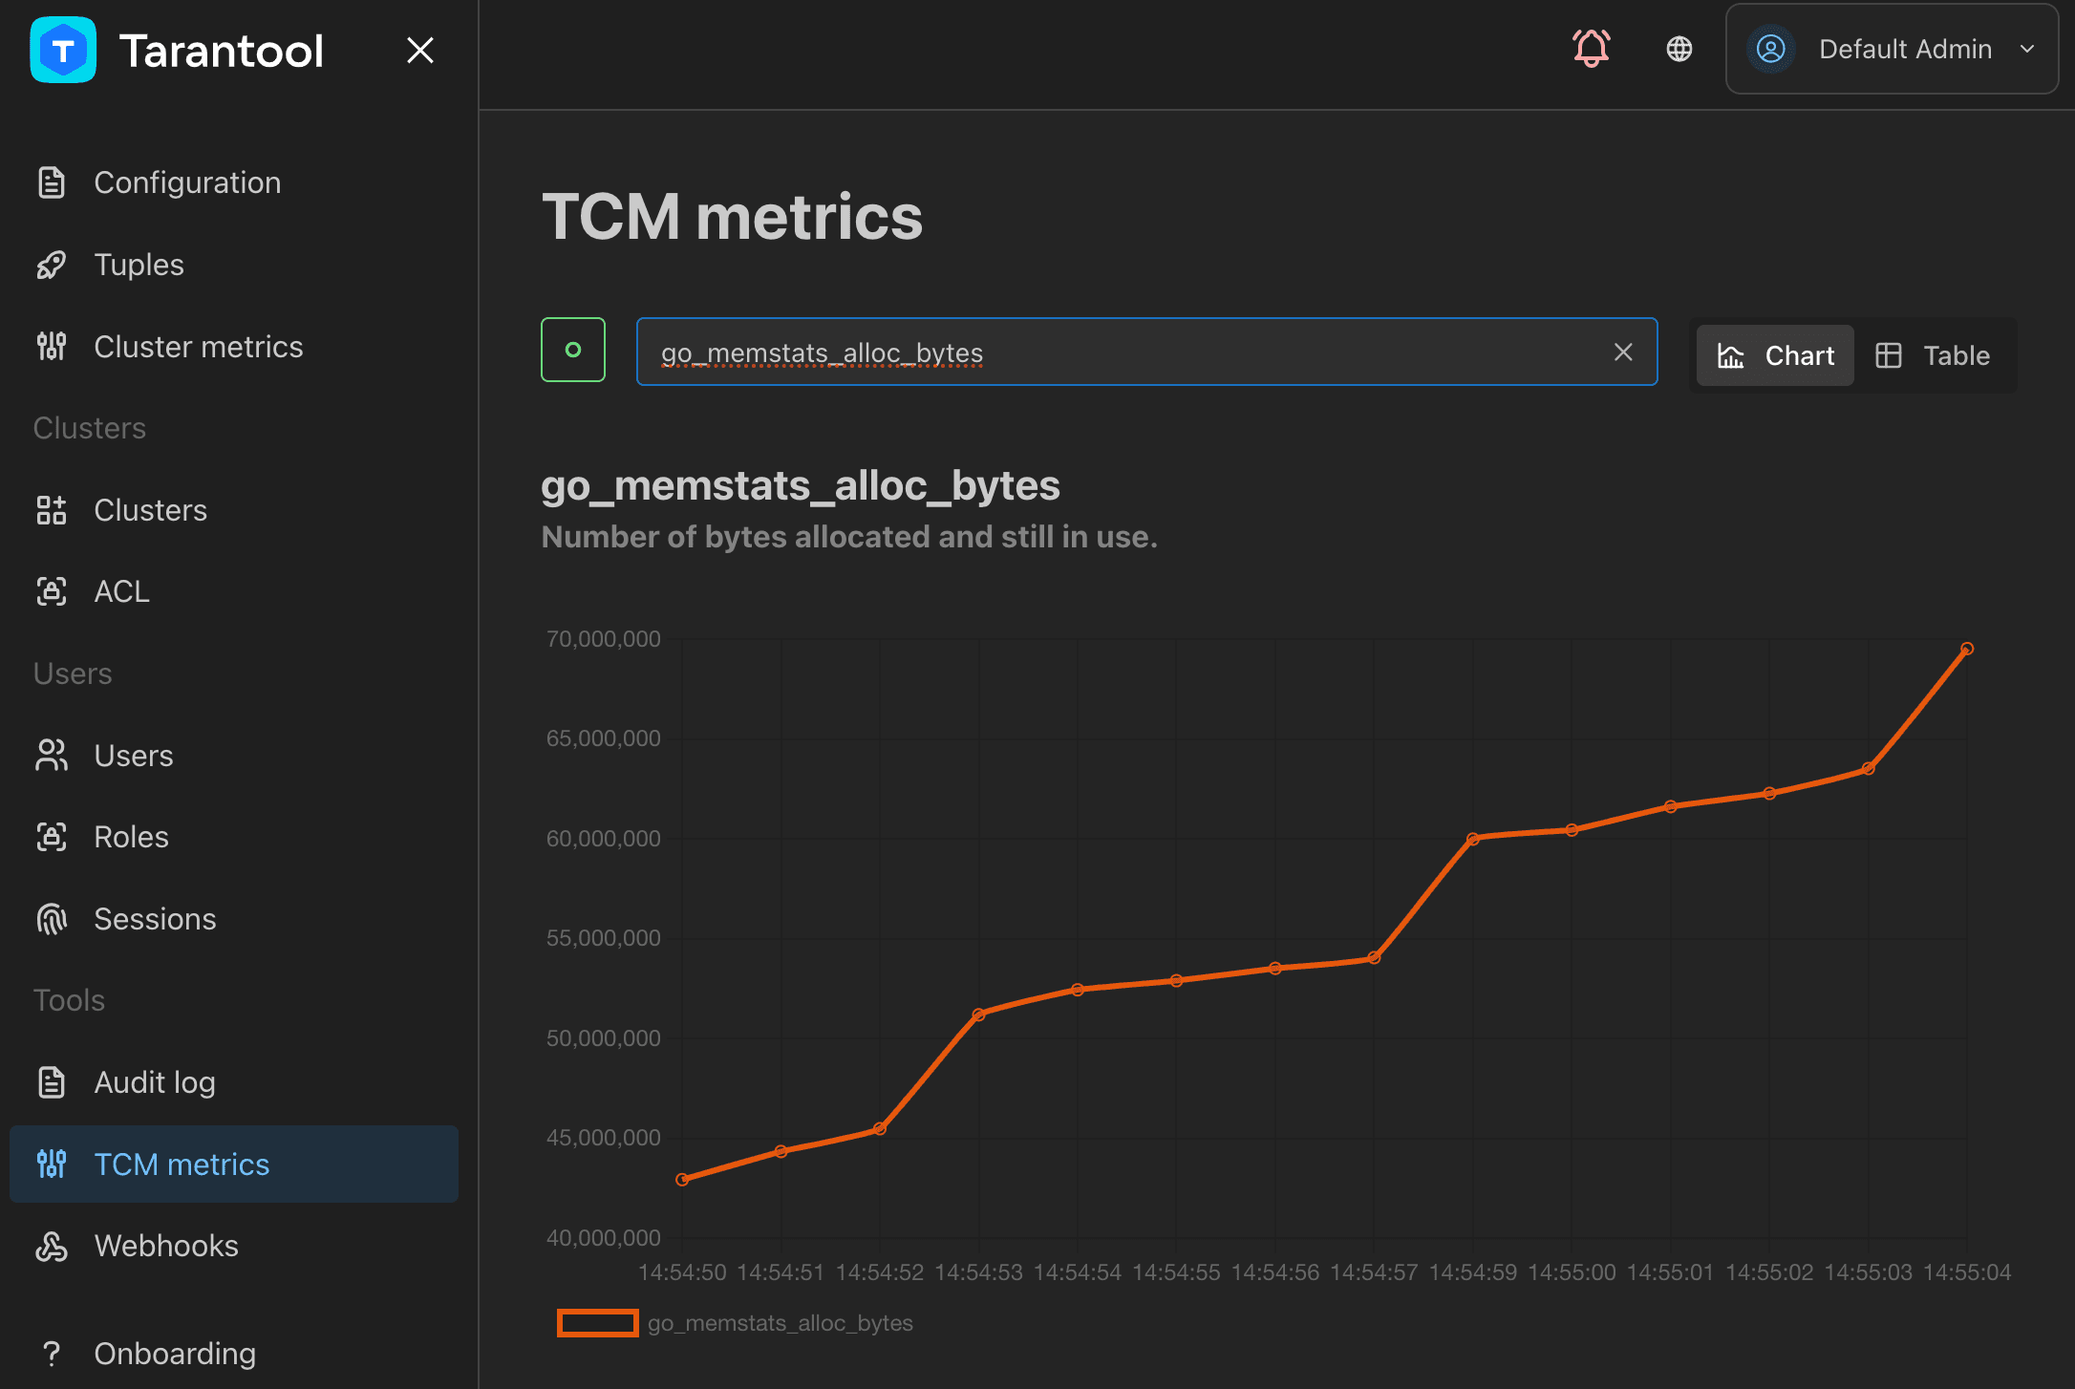Click the ACL lock-scan icon

(52, 591)
